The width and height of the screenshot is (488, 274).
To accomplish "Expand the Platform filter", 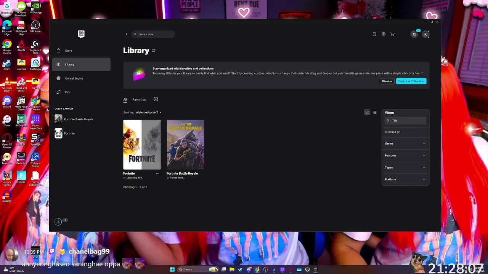I will (405, 179).
